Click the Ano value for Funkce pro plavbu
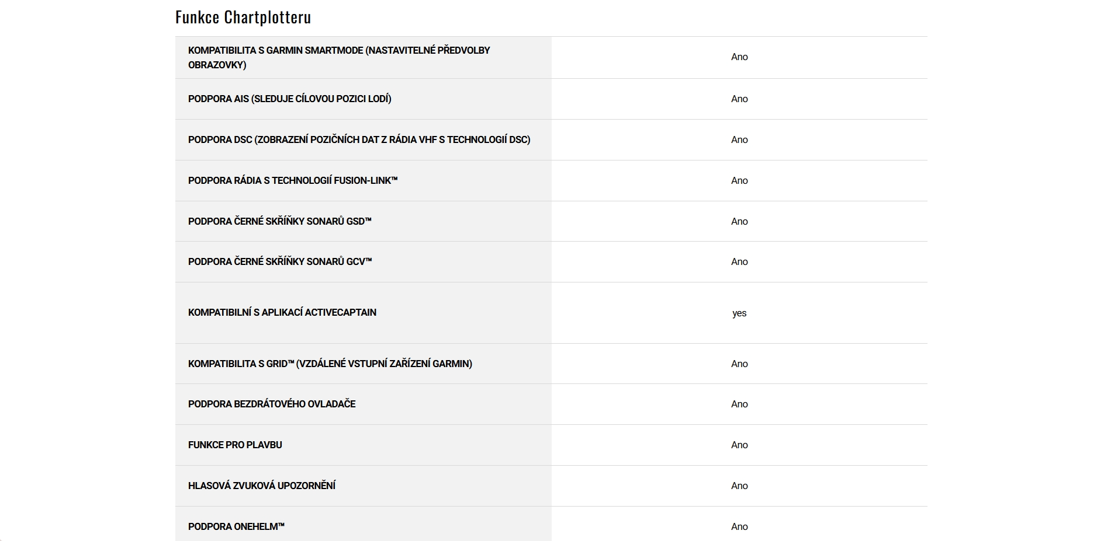Viewport: 1104px width, 541px height. 739,445
